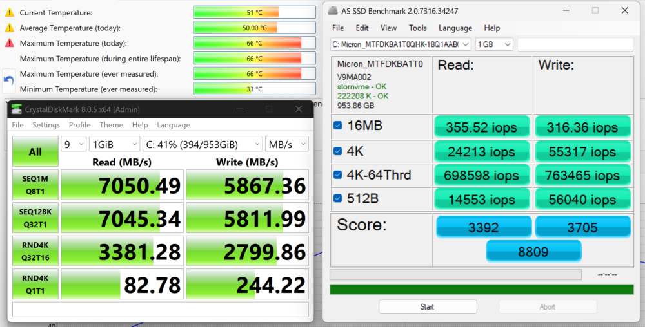Open the 1GiB test size dropdown
The width and height of the screenshot is (645, 327).
[114, 144]
